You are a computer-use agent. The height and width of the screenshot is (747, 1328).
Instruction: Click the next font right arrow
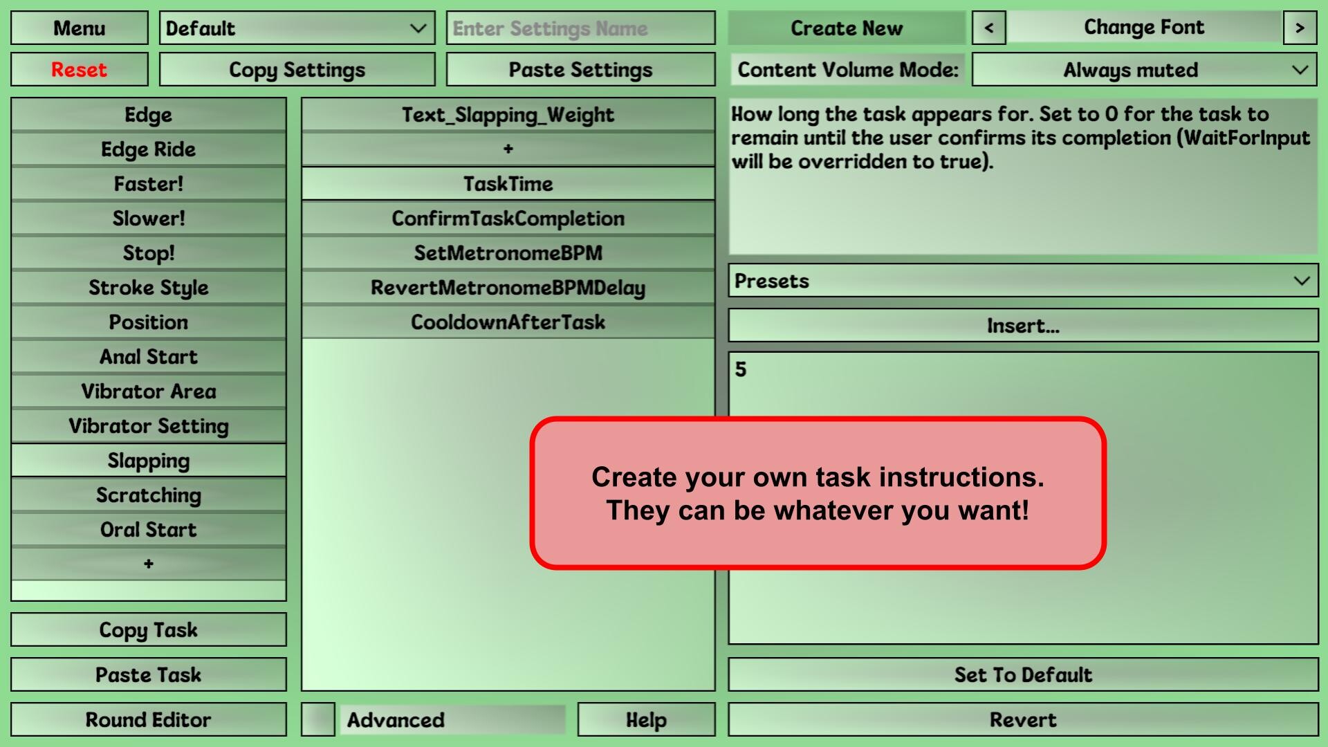1300,28
